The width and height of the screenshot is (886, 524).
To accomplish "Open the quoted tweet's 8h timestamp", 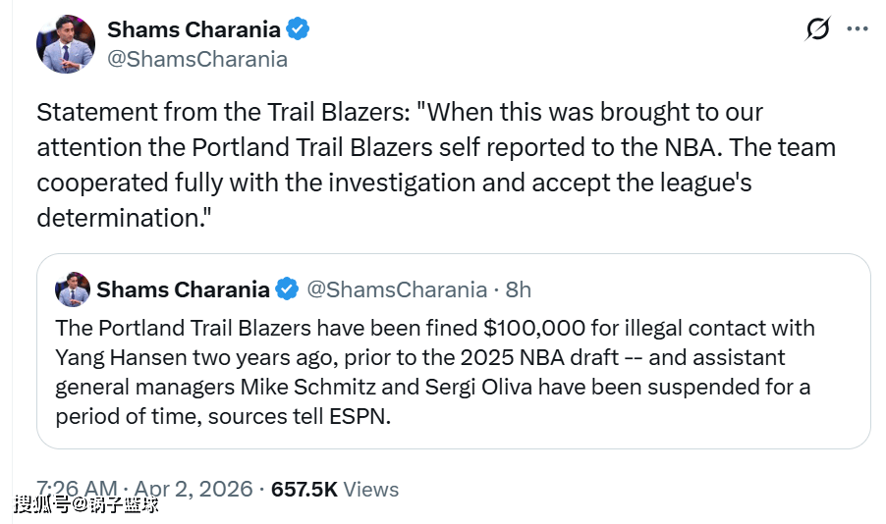I will point(518,289).
